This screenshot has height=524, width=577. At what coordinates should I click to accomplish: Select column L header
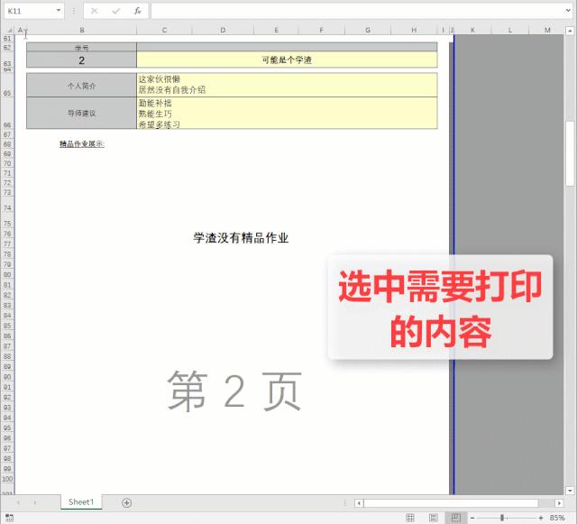[509, 30]
